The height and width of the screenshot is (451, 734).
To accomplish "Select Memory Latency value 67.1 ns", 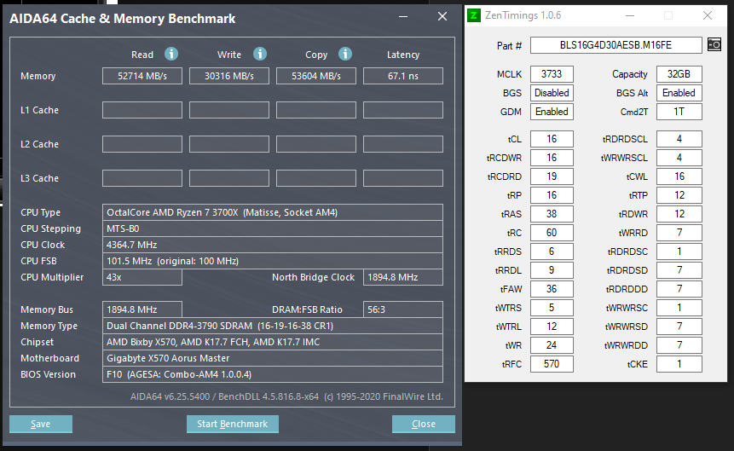I will coord(403,76).
